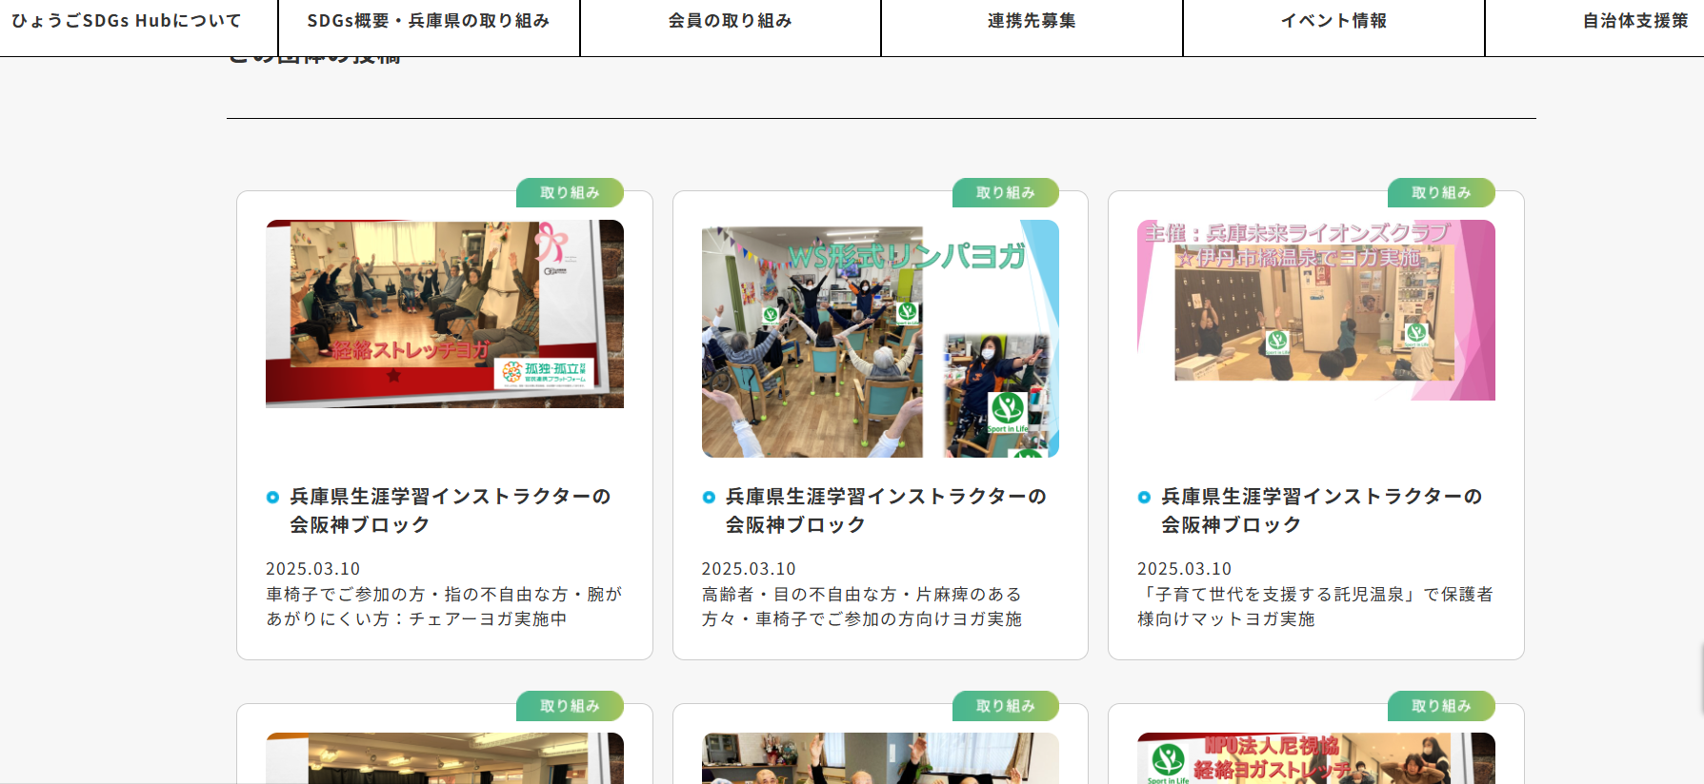
Task: Open the 車椅子でご参加の方向けヨガ実施 post text
Action: click(x=861, y=607)
